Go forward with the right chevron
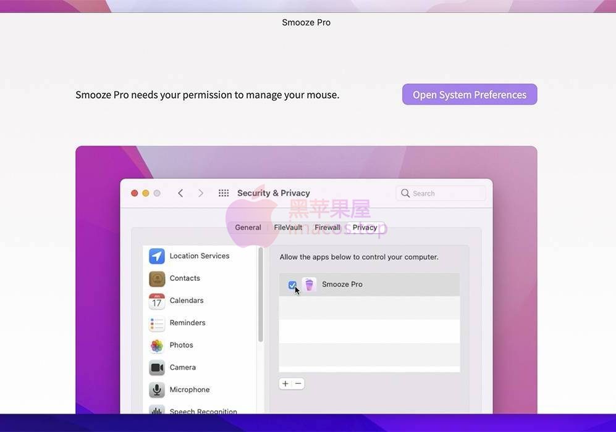This screenshot has width=616, height=432. pyautogui.click(x=201, y=193)
